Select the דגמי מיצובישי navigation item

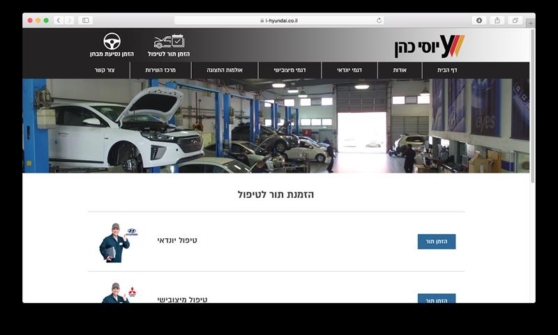(x=289, y=70)
